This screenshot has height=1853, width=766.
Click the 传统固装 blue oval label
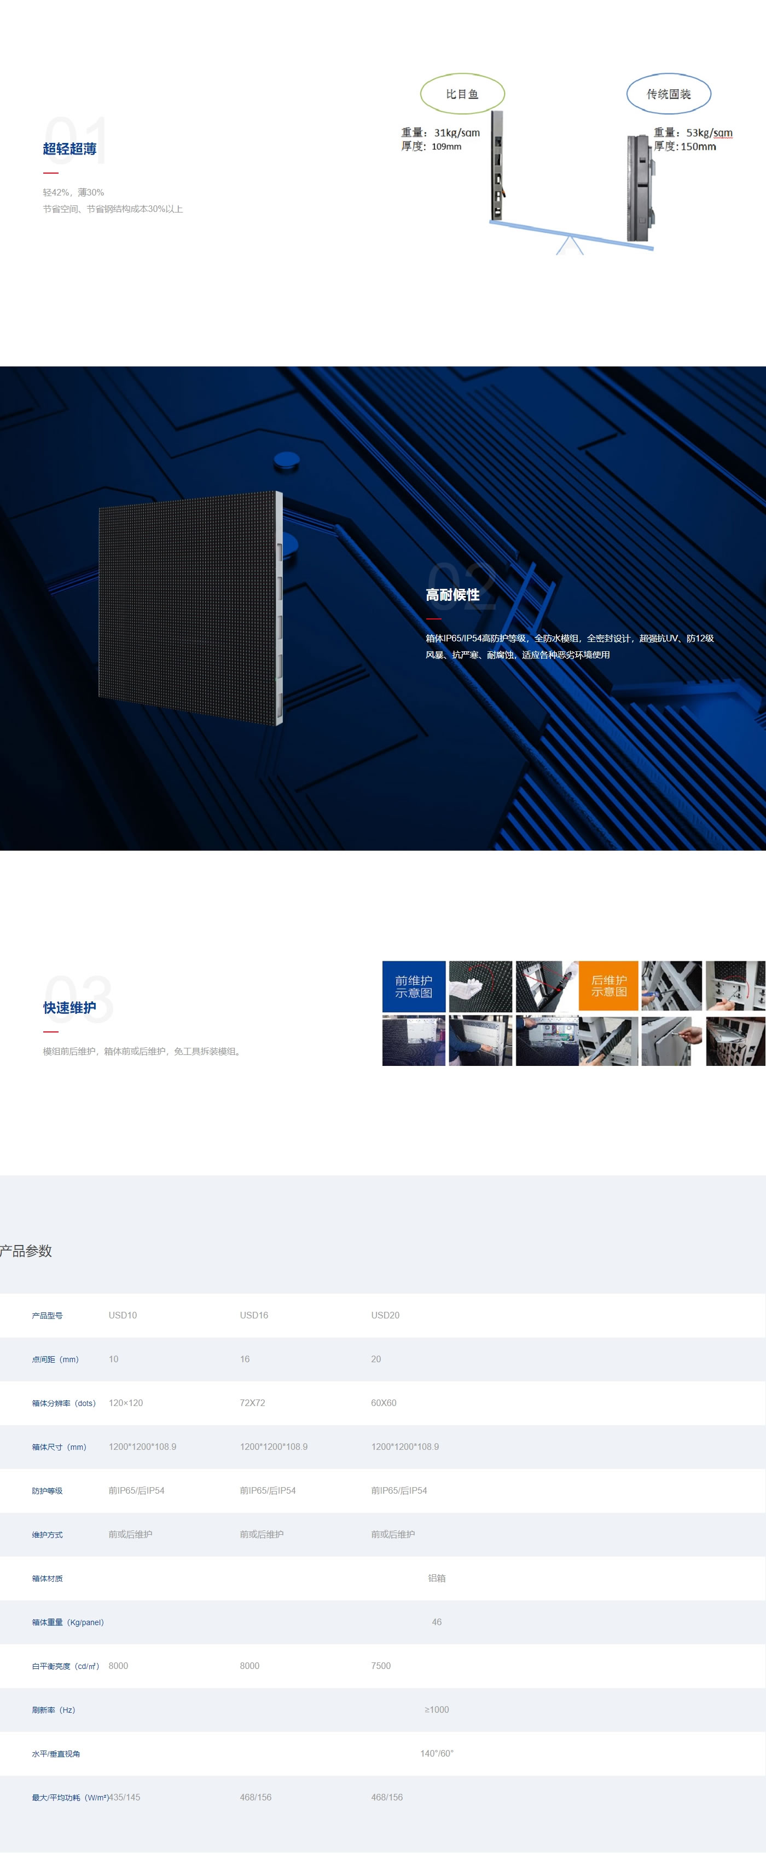click(668, 94)
